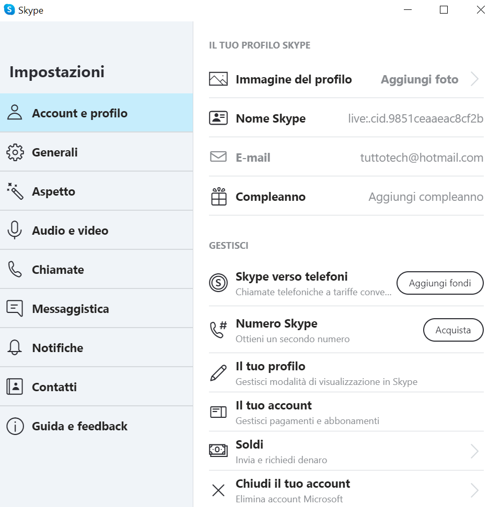Select the Notifiche settings tab

click(57, 348)
